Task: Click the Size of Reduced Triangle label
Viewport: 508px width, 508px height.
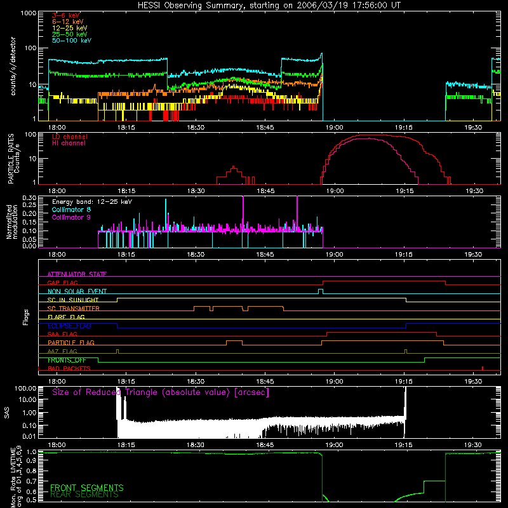Action: coord(161,392)
